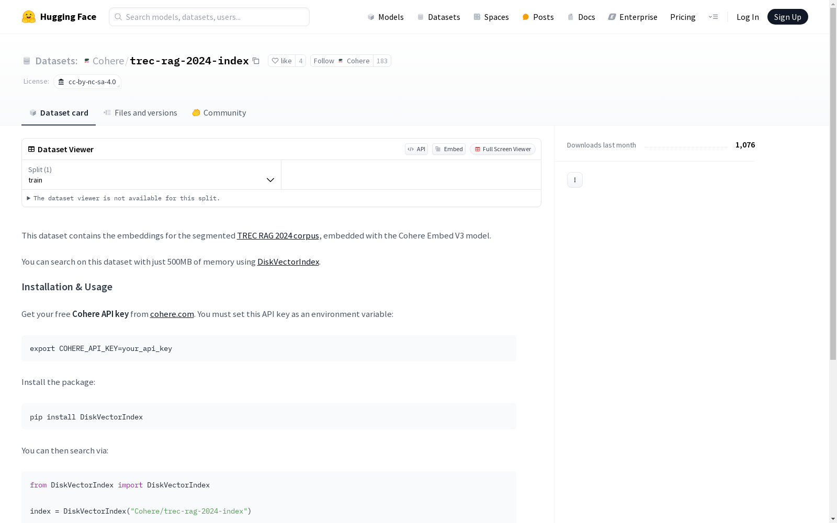Viewport: 837px width, 523px height.
Task: Open the Full Screen Viewer
Action: pos(503,149)
